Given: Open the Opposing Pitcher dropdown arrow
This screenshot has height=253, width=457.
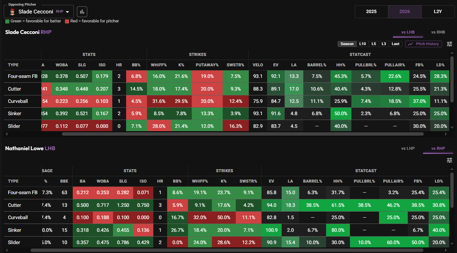Looking at the screenshot, I should 68,12.
